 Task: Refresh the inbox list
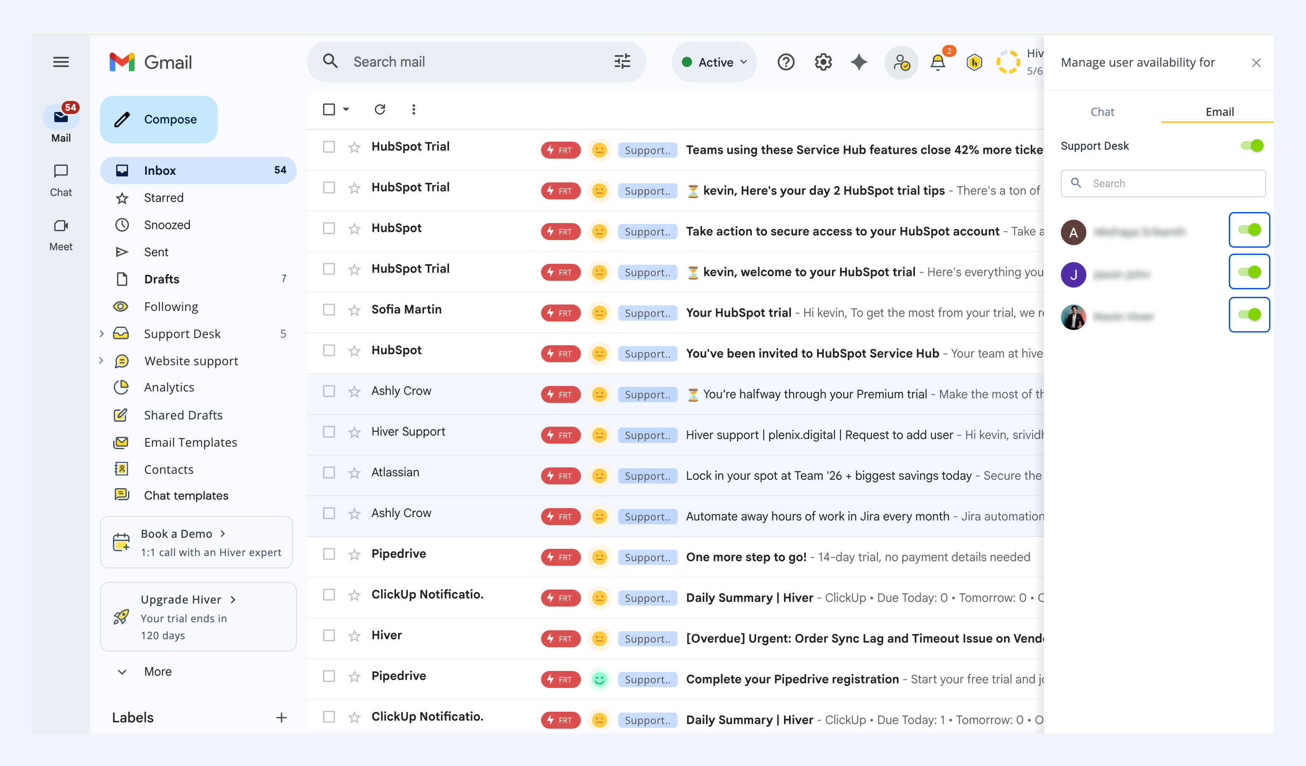380,109
